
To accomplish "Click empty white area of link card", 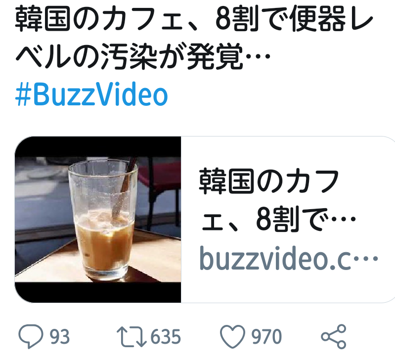I will tap(287, 287).
